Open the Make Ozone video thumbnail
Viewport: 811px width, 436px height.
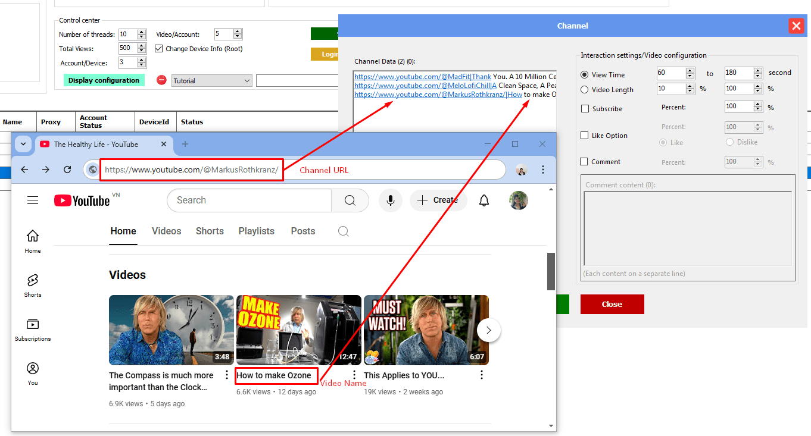(299, 330)
